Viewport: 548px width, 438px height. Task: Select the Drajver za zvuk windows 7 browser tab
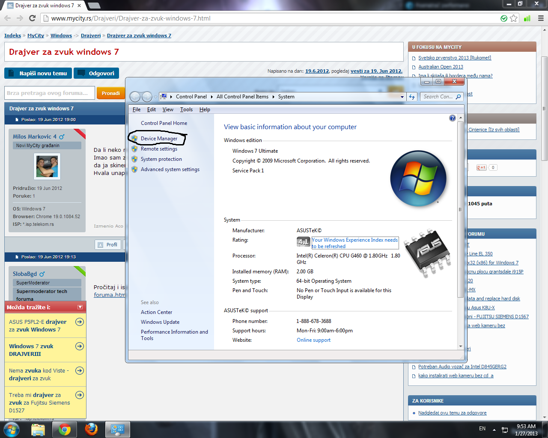44,6
